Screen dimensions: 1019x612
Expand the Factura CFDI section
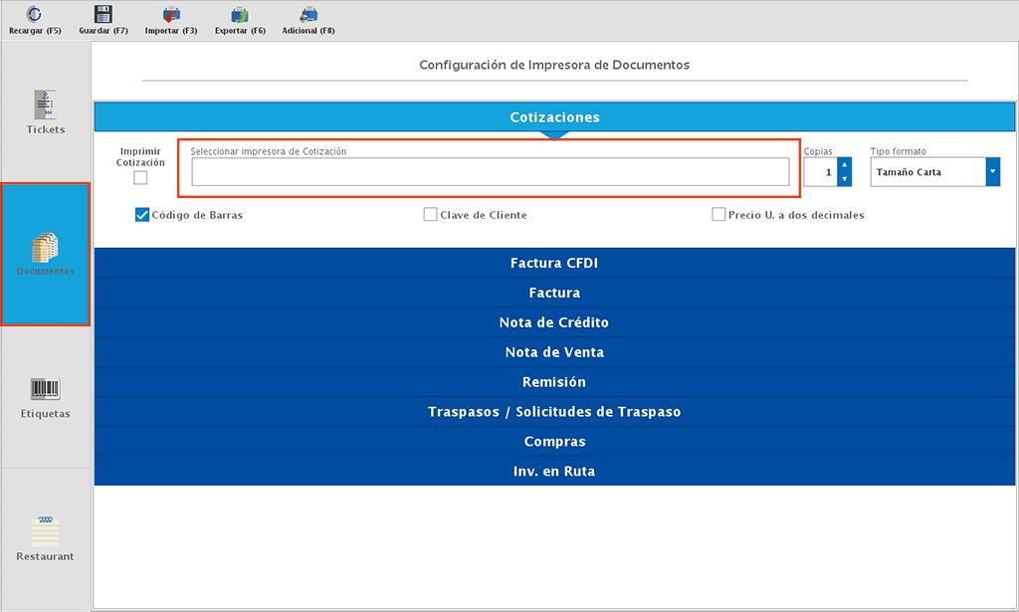(554, 263)
